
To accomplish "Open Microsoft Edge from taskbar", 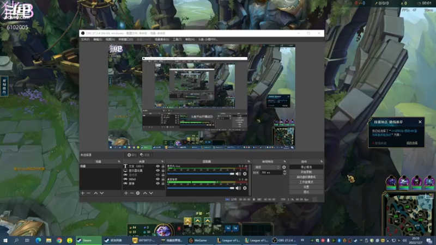I will [38, 240].
